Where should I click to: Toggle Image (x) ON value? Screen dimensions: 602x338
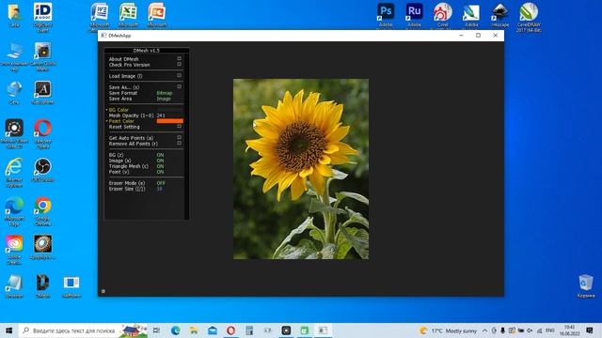coord(160,161)
